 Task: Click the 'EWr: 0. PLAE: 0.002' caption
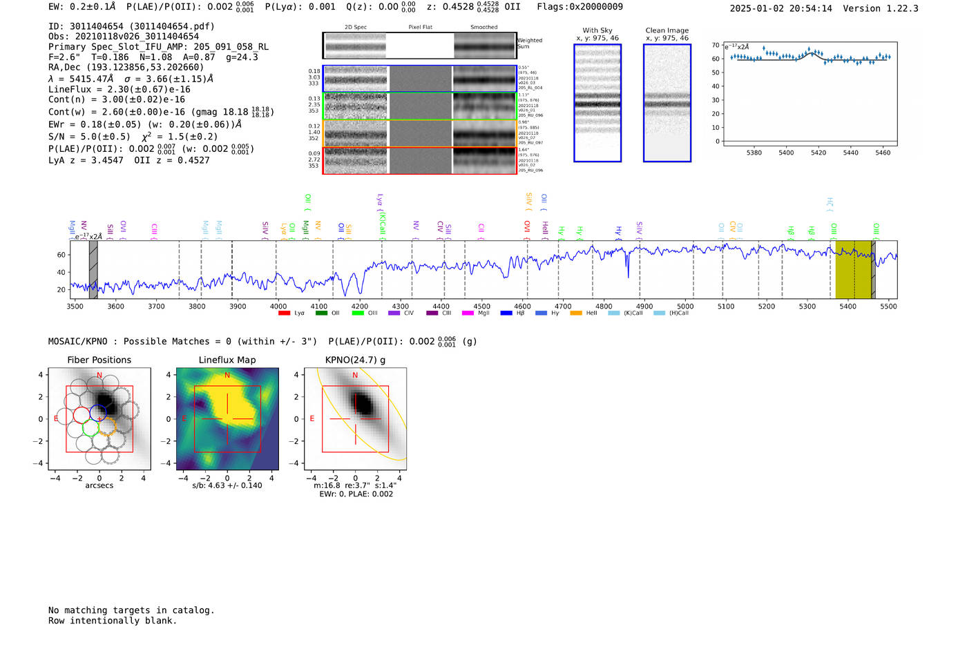tap(356, 494)
